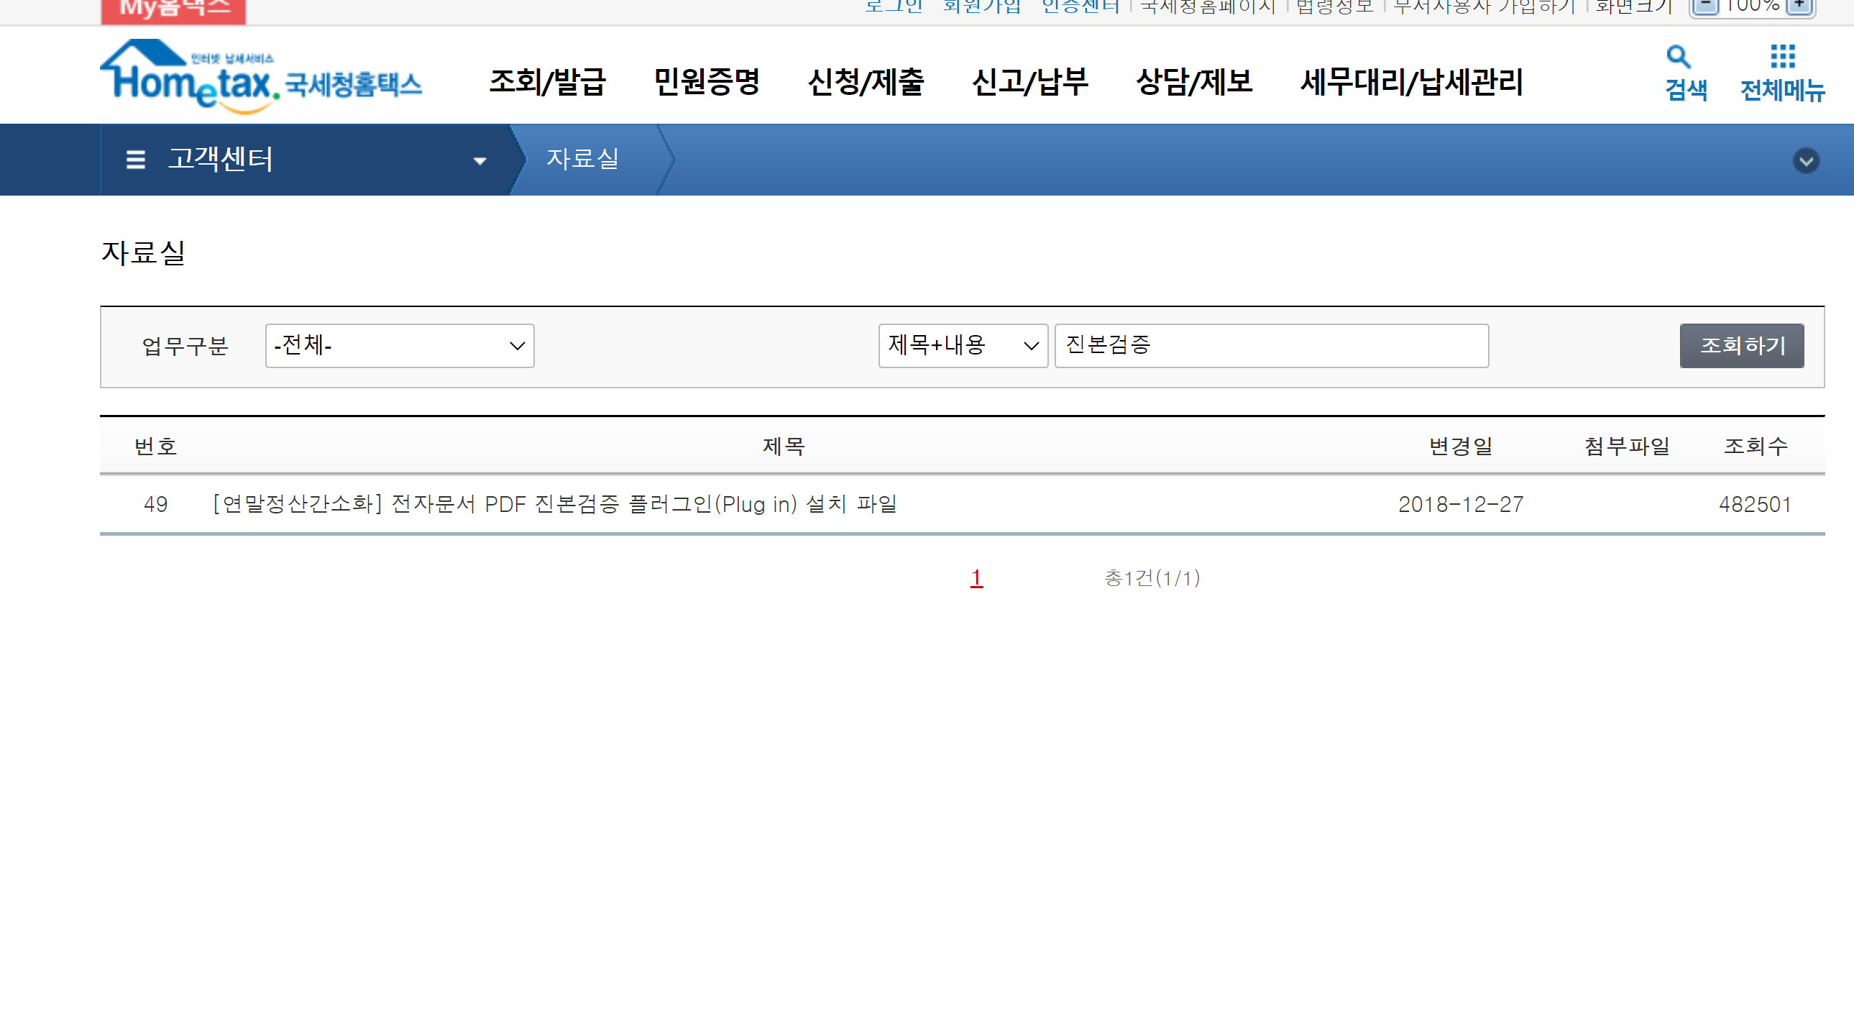Click the My홈택스 red badge
Image resolution: width=1854 pixels, height=1029 pixels.
(173, 9)
